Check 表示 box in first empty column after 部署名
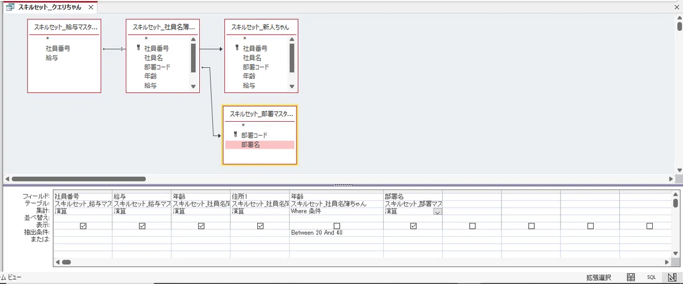The height and width of the screenshot is (284, 683). click(x=472, y=225)
